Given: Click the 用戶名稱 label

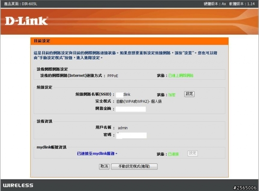Looking at the screenshot, I should point(104,127).
